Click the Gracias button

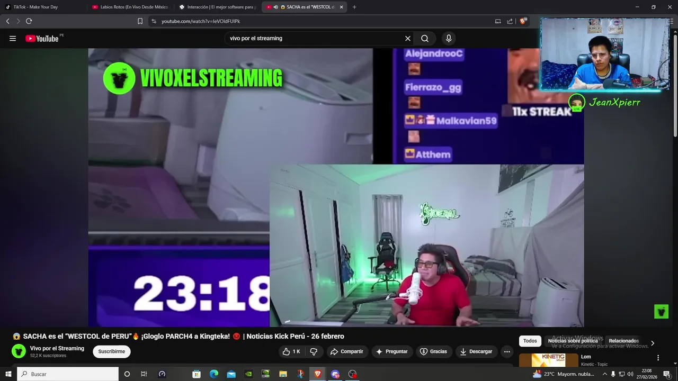click(433, 351)
